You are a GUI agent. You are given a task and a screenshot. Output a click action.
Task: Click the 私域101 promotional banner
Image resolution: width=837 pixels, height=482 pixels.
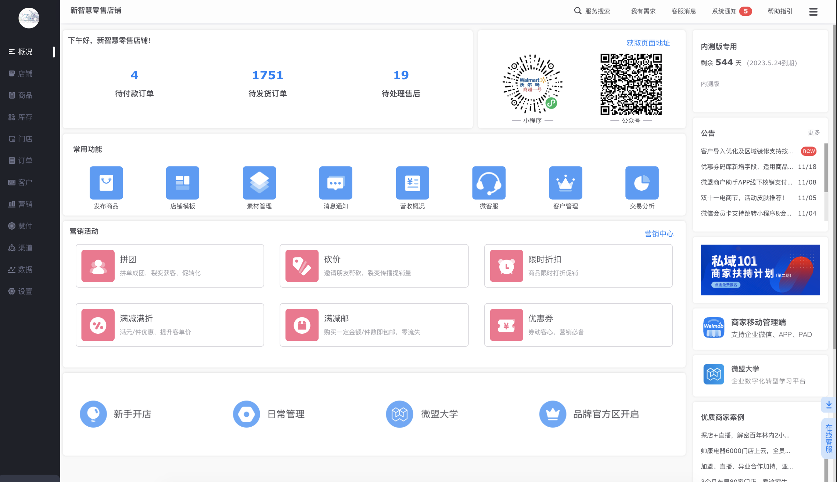(x=760, y=270)
